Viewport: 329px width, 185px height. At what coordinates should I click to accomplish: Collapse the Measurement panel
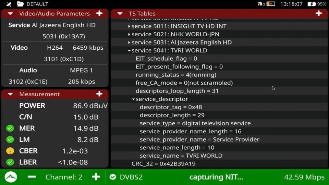[10, 94]
